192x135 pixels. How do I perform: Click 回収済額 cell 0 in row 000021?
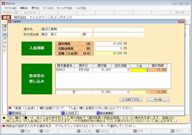point(121,70)
